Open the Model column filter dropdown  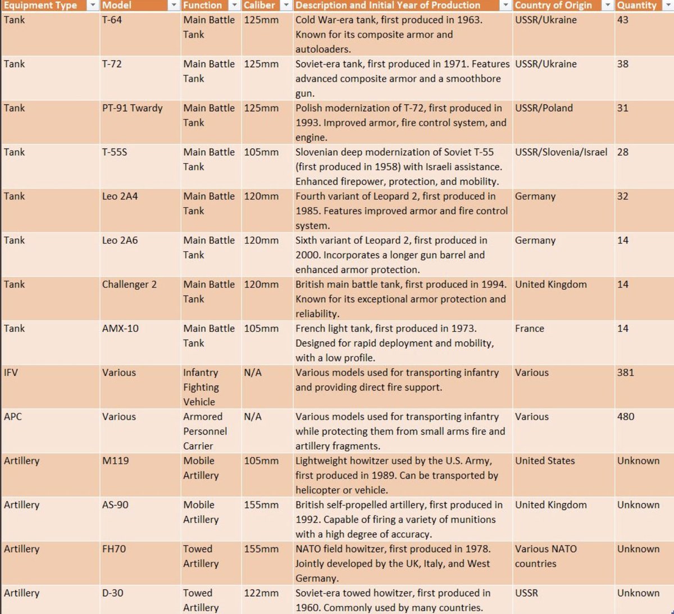(x=174, y=5)
